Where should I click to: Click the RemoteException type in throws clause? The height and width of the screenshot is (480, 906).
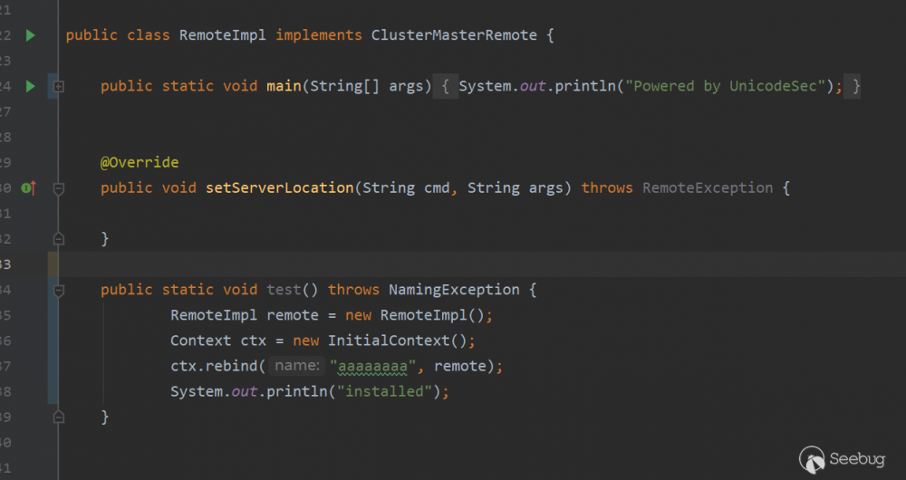click(708, 187)
